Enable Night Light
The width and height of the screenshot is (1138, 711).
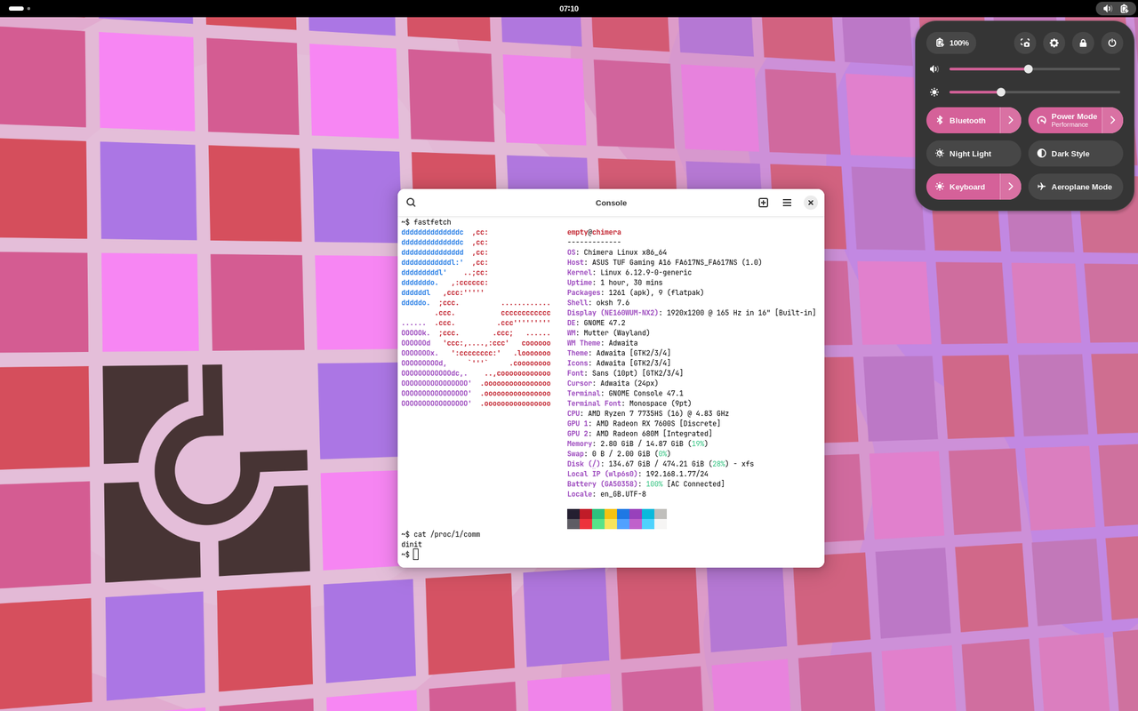pyautogui.click(x=974, y=154)
